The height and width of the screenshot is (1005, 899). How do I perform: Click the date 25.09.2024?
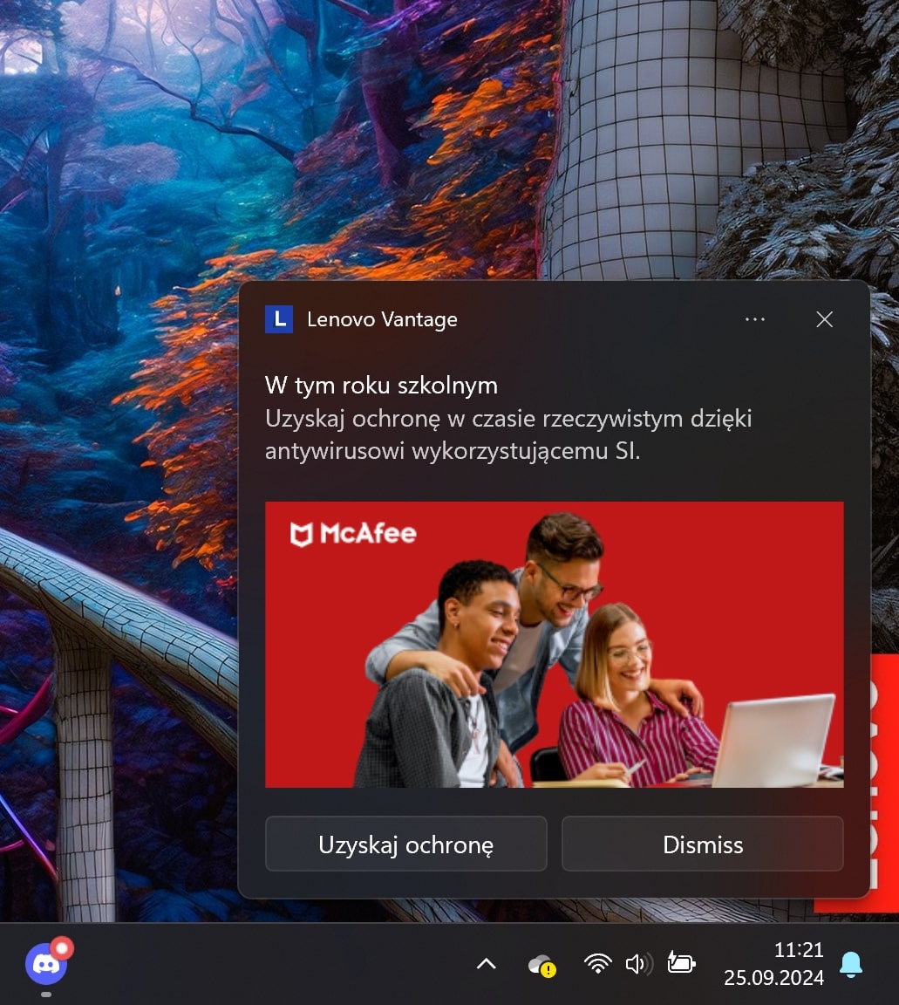point(773,978)
